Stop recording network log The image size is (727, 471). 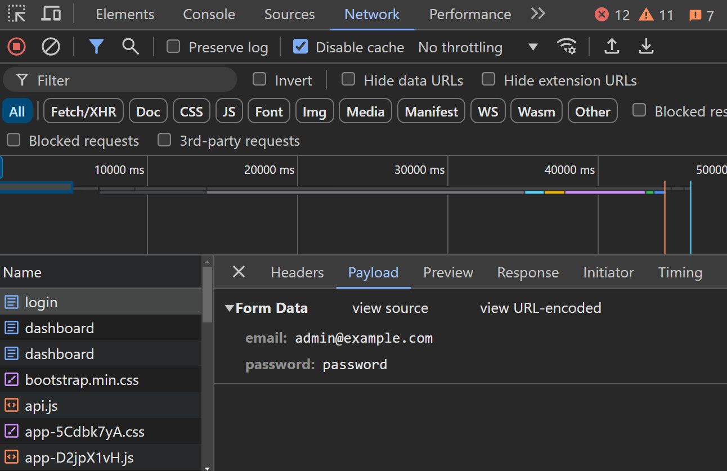(17, 47)
